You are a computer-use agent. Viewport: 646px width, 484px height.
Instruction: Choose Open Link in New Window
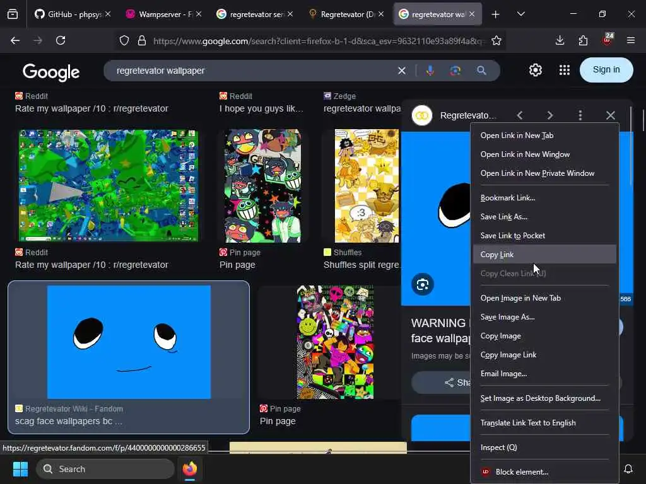coord(544,154)
